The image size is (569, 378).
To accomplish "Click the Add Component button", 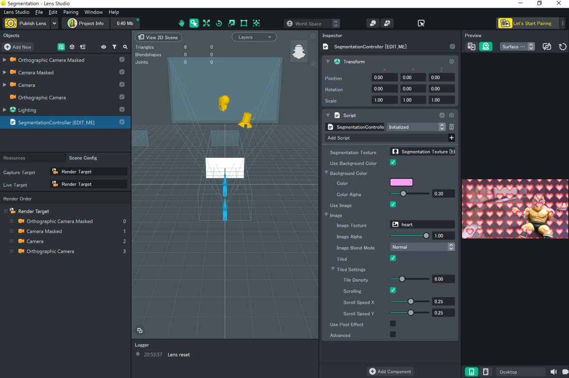I will [x=390, y=371].
